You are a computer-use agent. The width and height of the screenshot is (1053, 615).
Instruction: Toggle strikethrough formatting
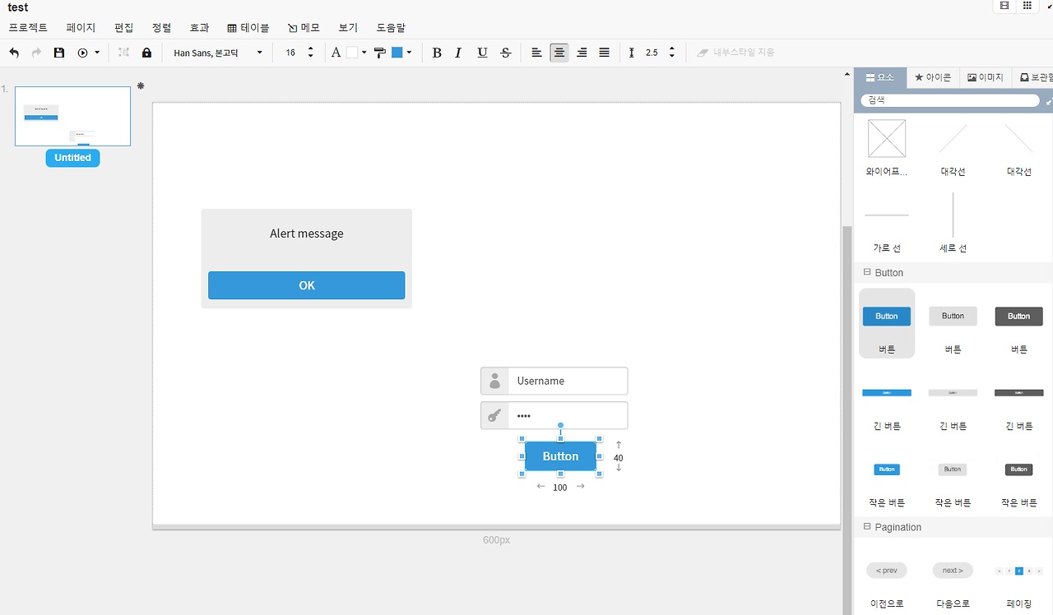[505, 53]
